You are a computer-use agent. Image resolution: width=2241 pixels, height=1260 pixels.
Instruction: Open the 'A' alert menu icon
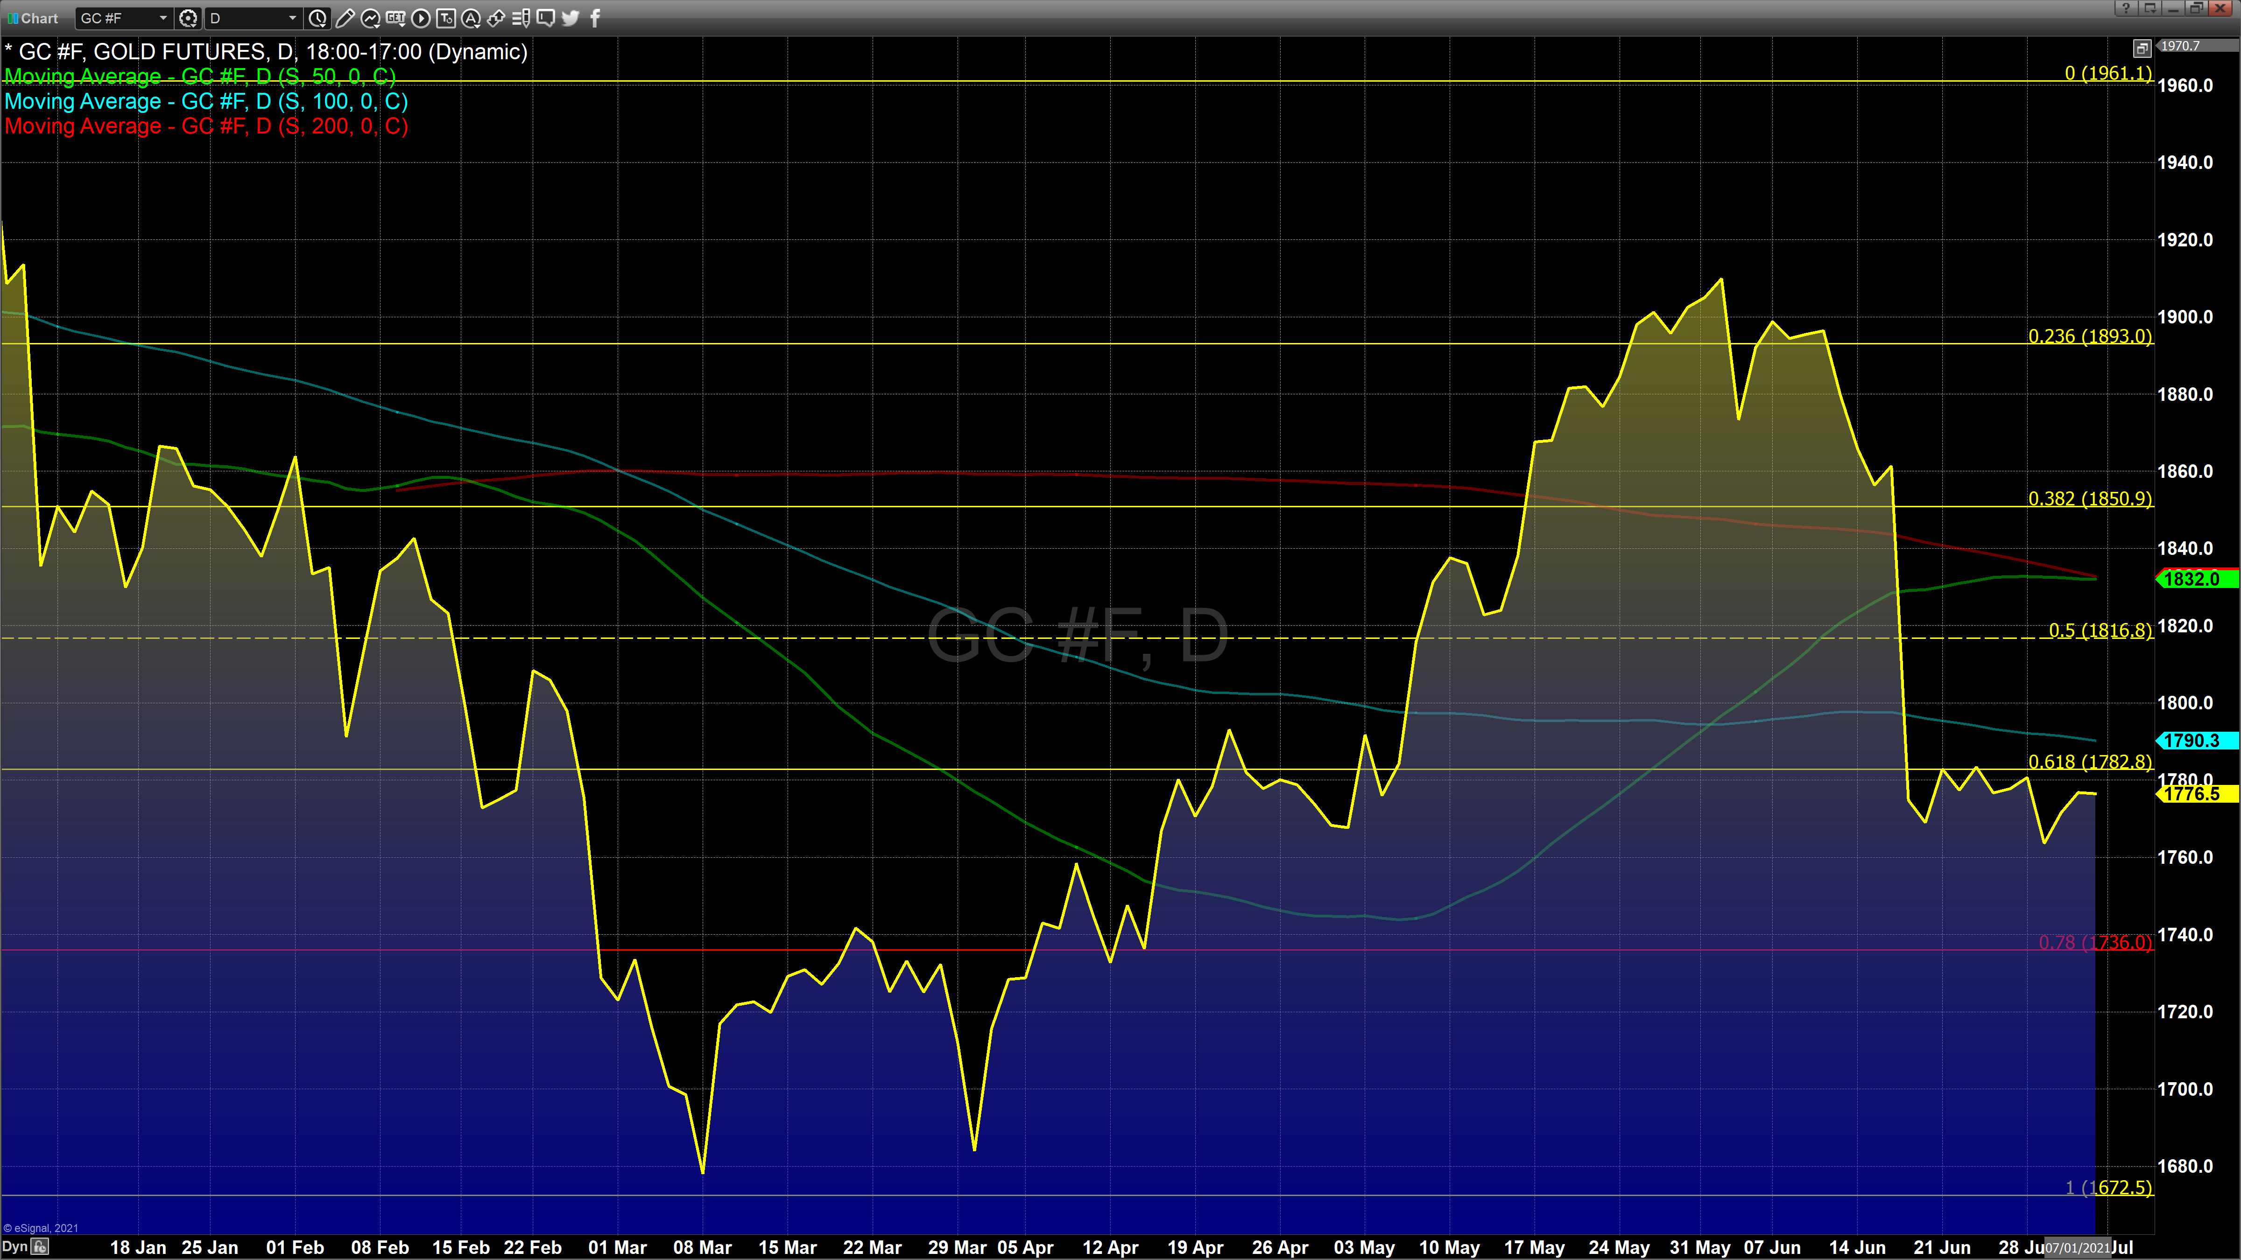tap(472, 18)
